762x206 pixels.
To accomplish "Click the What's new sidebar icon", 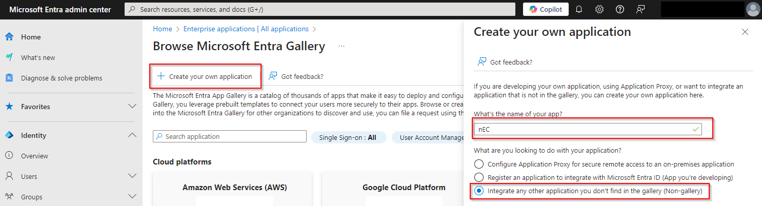I will tap(9, 57).
